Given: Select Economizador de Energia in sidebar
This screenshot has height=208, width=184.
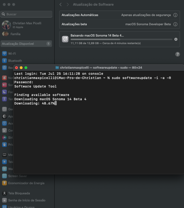Looking at the screenshot, I should click(x=23, y=183).
